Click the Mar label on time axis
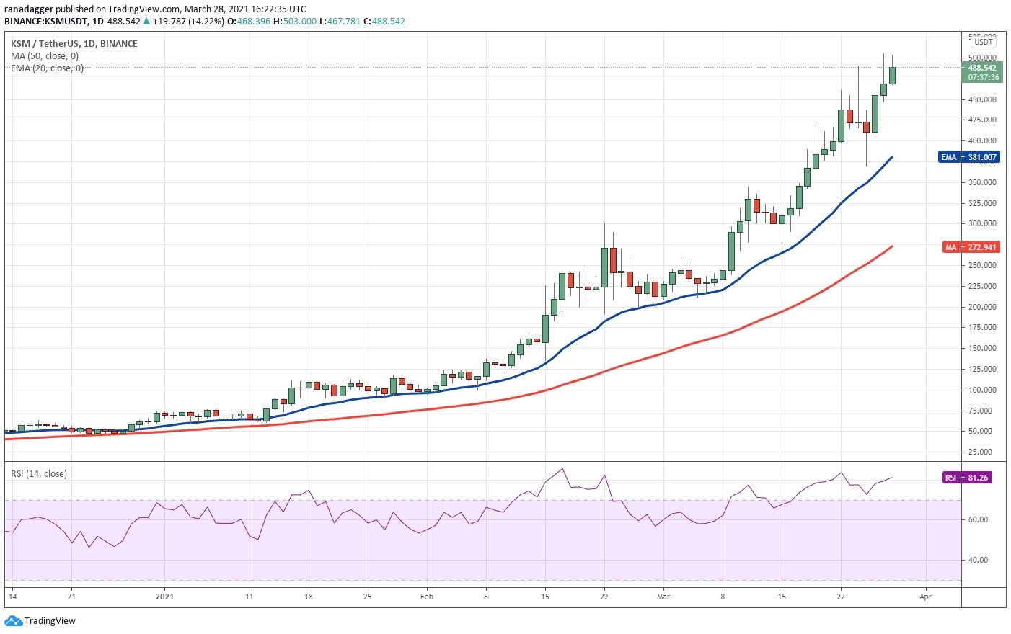1011x634 pixels. coord(663,597)
